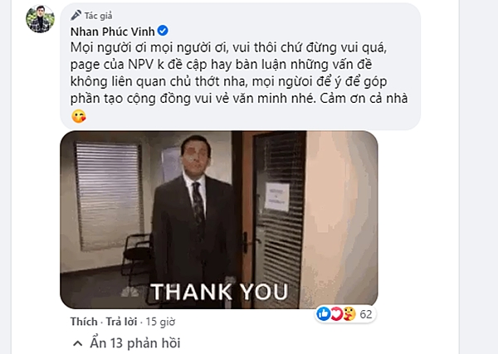Click the 15 giờ timestamp
Screen dimensions: 498x354
tap(160, 322)
